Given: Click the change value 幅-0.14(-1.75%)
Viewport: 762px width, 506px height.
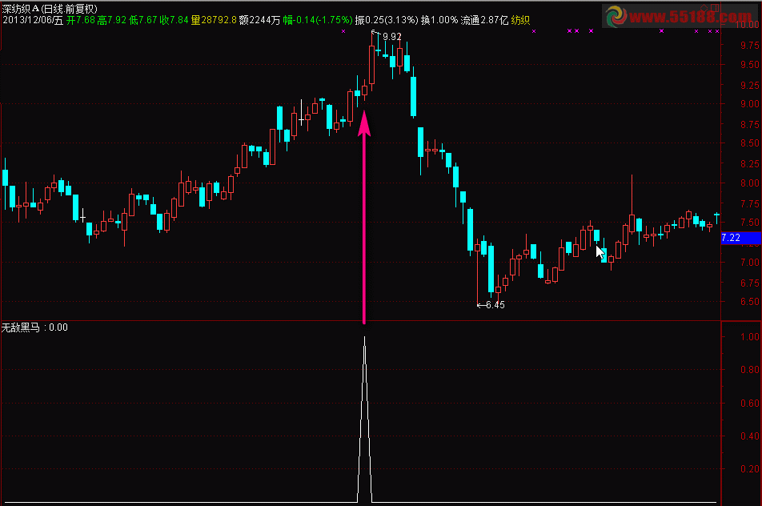Looking at the screenshot, I should [318, 20].
